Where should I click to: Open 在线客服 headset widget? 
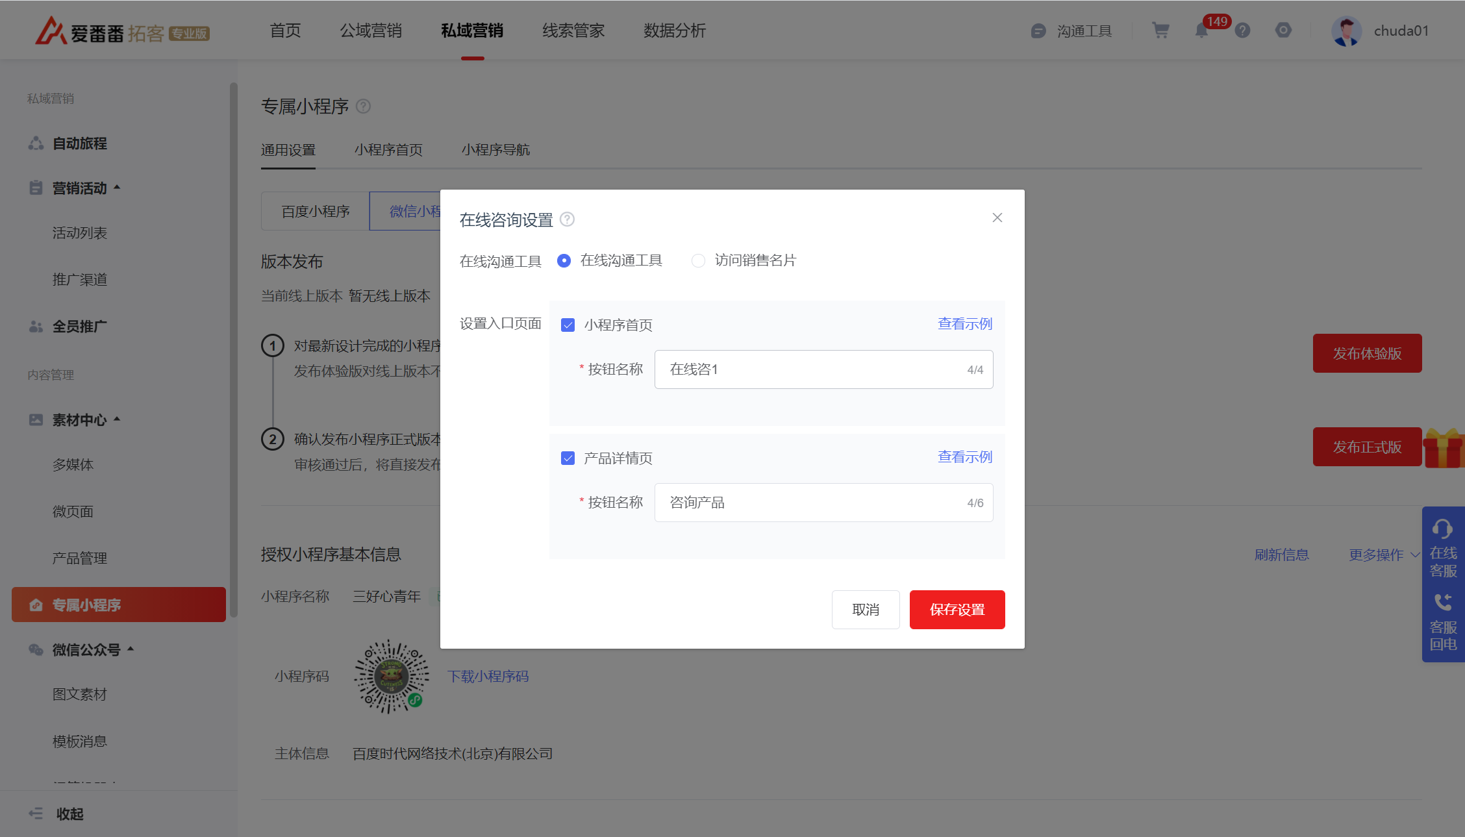[1443, 547]
